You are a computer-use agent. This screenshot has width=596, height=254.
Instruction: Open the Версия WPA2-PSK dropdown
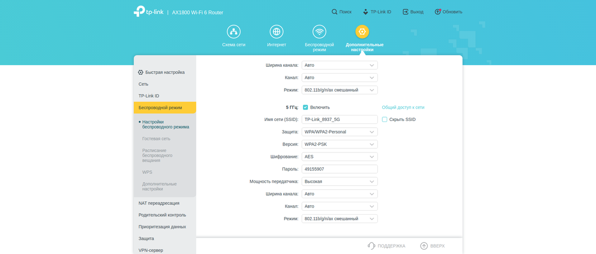[339, 144]
